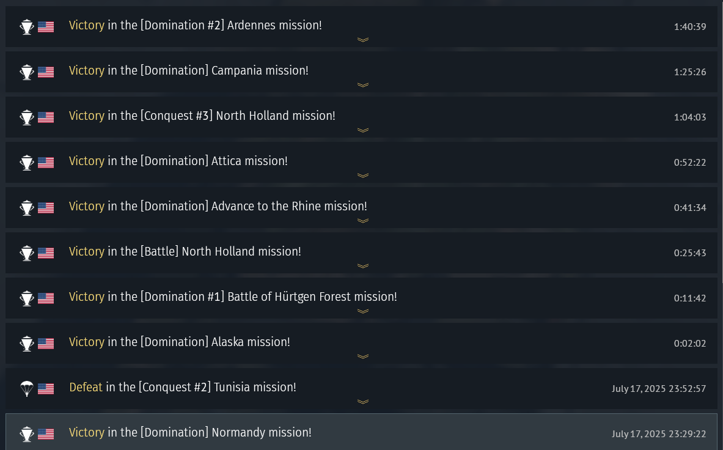Click the 1:40:39 timestamp on Ardennes row
The width and height of the screenshot is (723, 450).
click(690, 27)
